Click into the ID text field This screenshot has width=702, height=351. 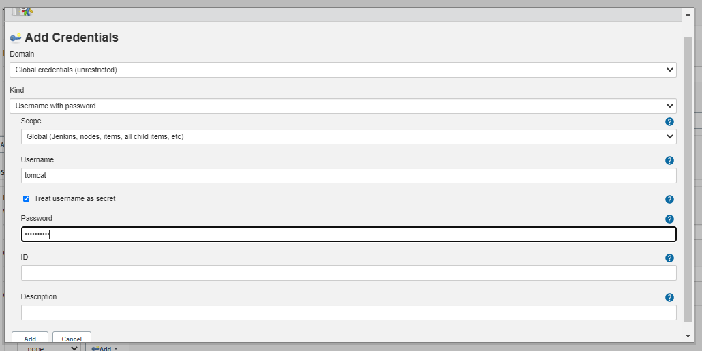[x=348, y=273]
